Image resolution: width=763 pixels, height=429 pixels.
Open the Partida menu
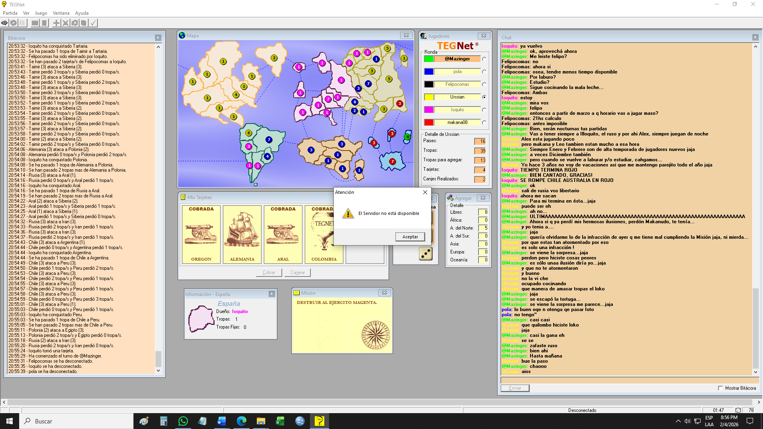tap(10, 13)
